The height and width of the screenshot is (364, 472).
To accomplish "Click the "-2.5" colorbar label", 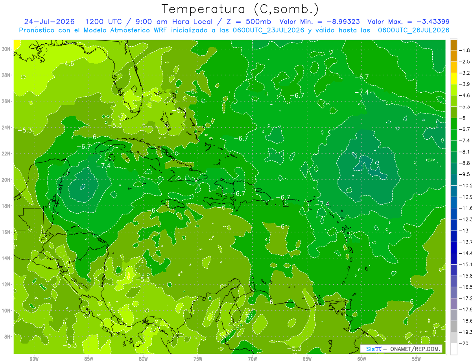I will tap(465, 62).
